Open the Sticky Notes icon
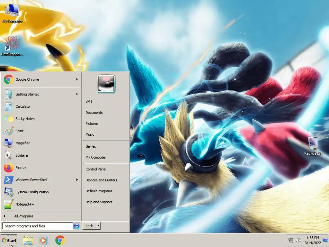329x247 pixels. pyautogui.click(x=8, y=119)
